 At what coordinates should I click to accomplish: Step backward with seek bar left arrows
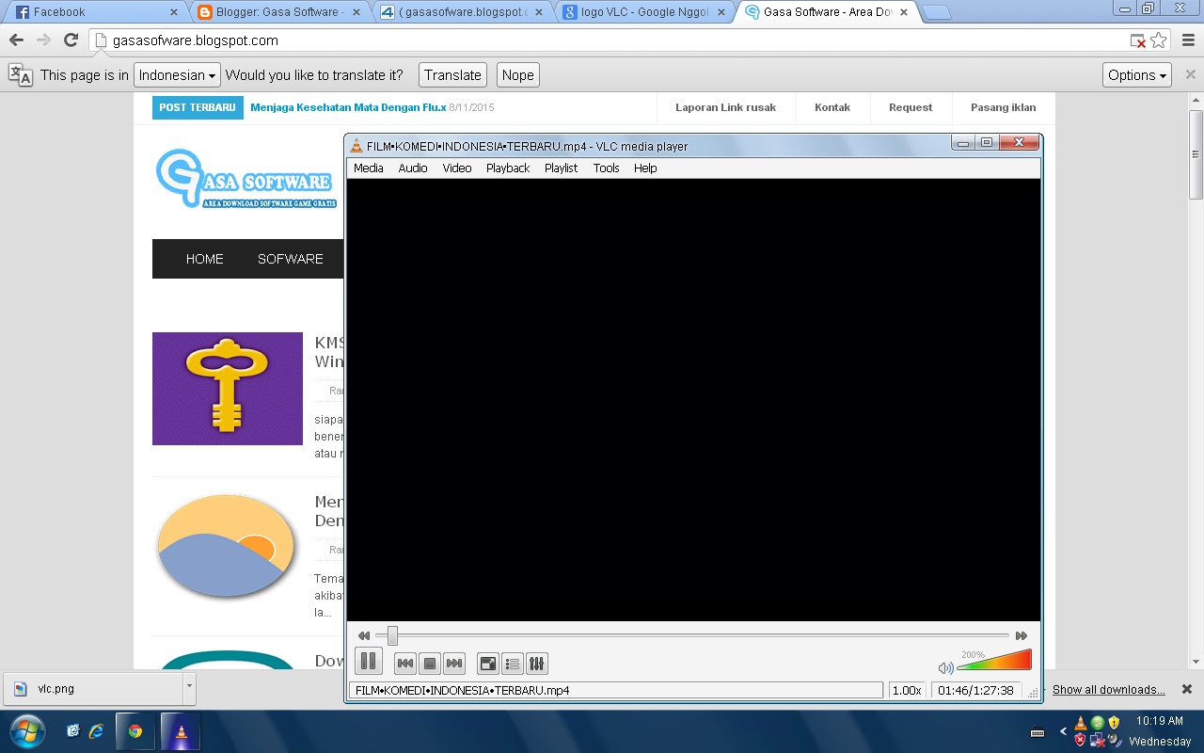364,636
